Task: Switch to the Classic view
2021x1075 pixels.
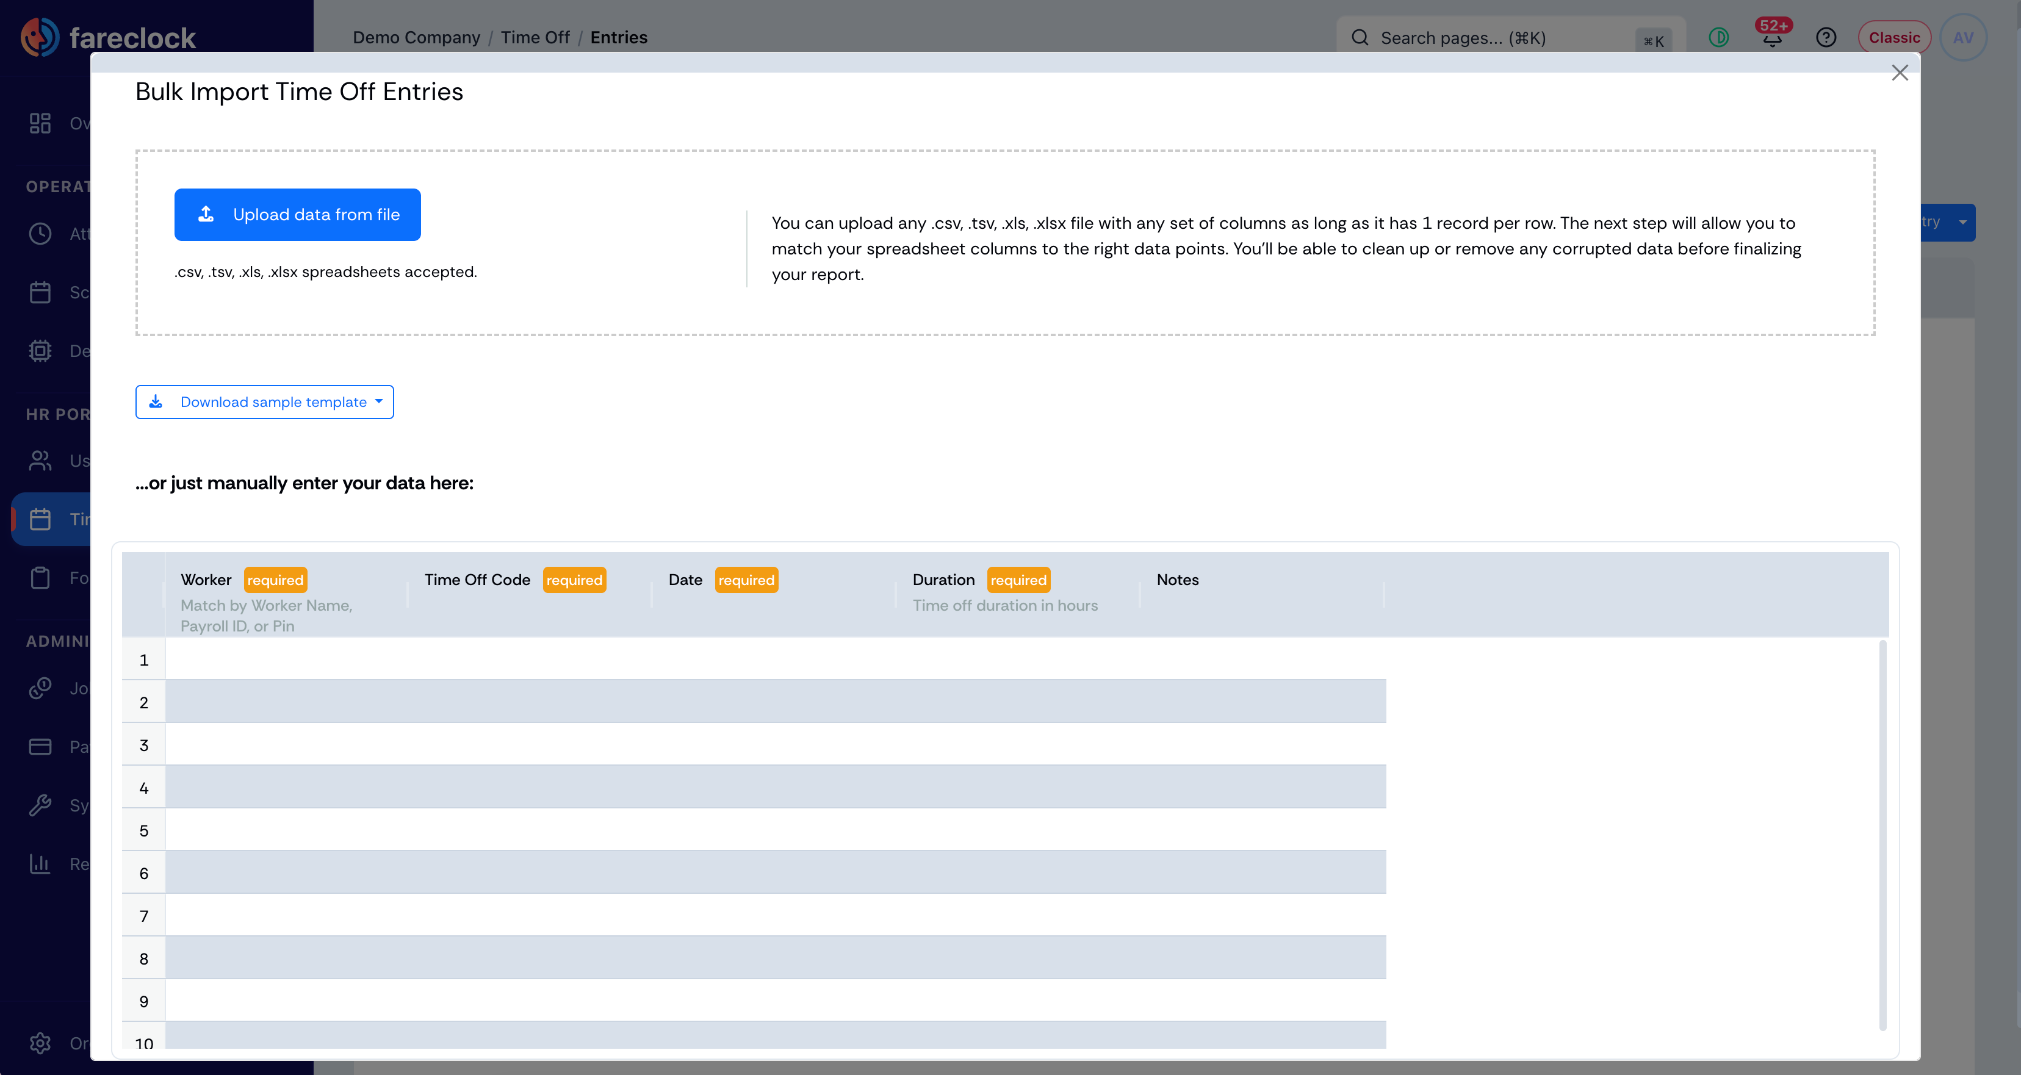Action: [x=1894, y=38]
